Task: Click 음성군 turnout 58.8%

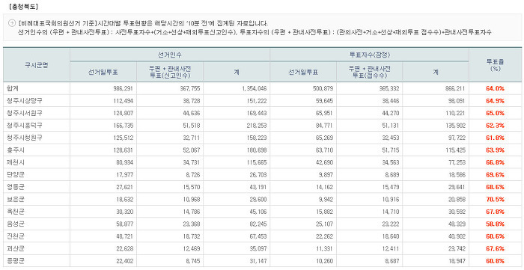Action: pos(495,224)
